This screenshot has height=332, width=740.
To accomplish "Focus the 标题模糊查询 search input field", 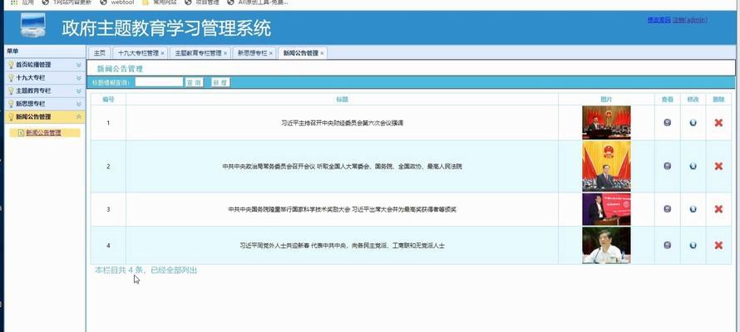I will click(159, 82).
